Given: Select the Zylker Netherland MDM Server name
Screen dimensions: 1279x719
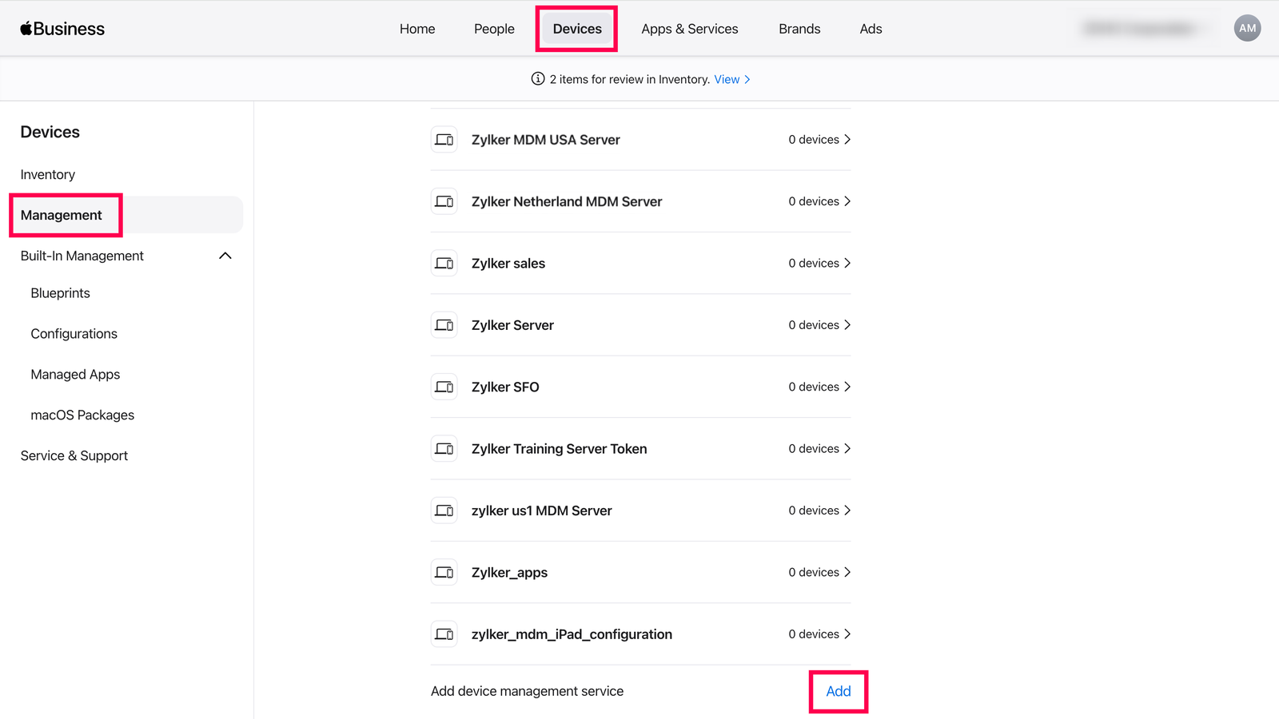Looking at the screenshot, I should coord(567,201).
